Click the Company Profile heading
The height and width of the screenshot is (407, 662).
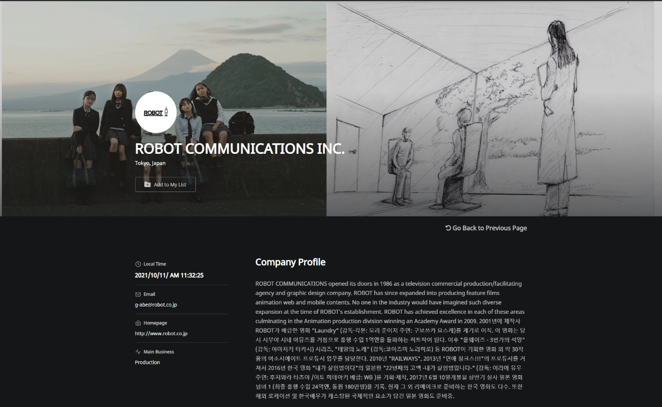coord(290,262)
